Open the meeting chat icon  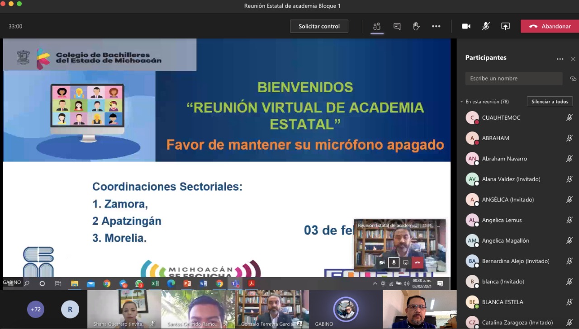pos(397,26)
